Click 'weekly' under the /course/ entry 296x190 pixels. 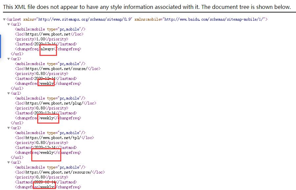click(x=47, y=83)
